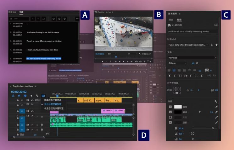Image resolution: width=234 pixels, height=150 pixels.
Task: Open the three-dot menu in captions panel
Action: [77, 19]
